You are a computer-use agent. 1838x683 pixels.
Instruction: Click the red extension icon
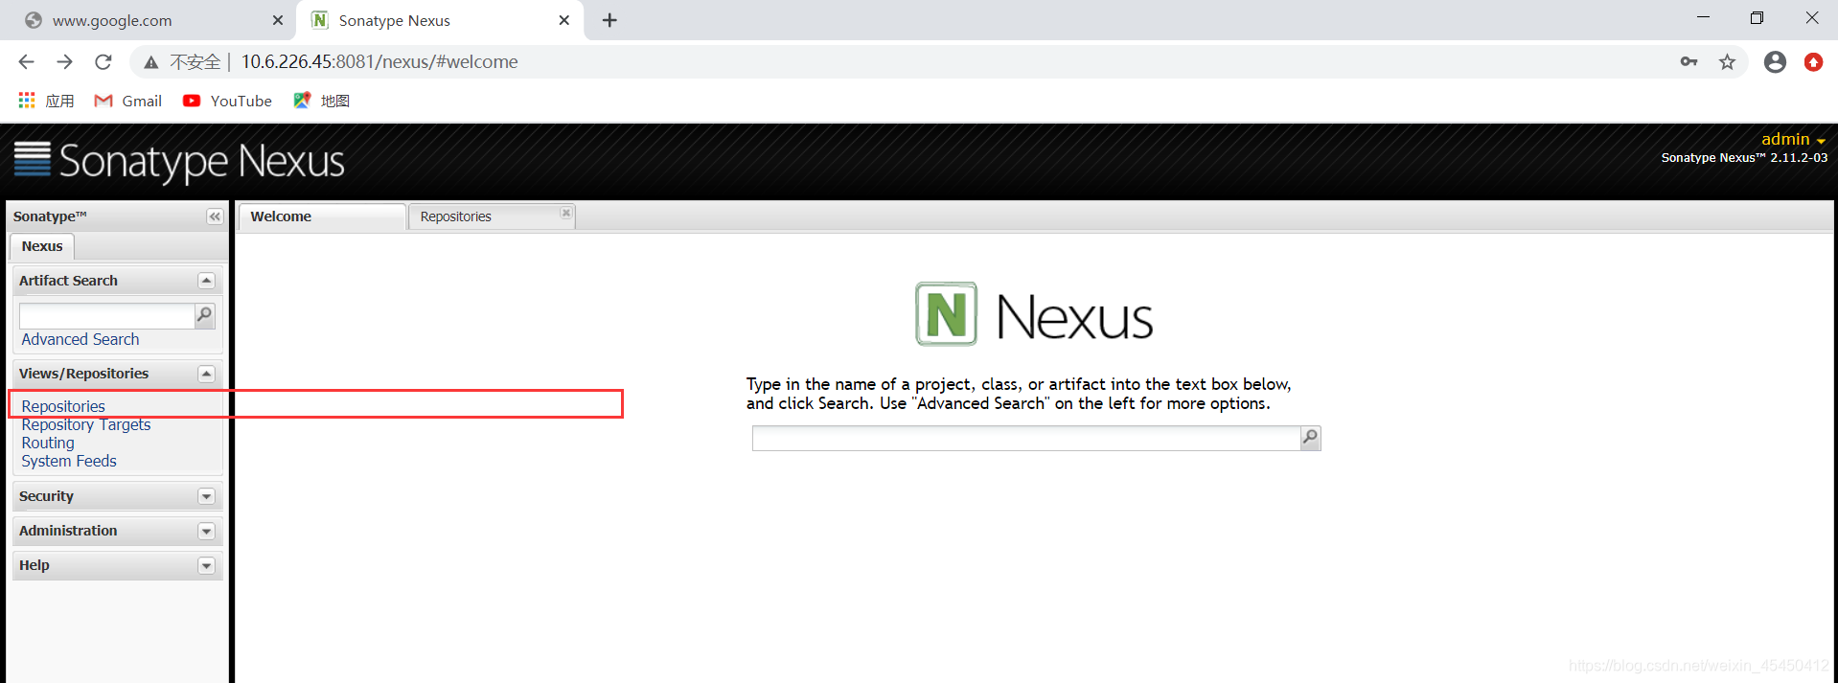(x=1813, y=62)
